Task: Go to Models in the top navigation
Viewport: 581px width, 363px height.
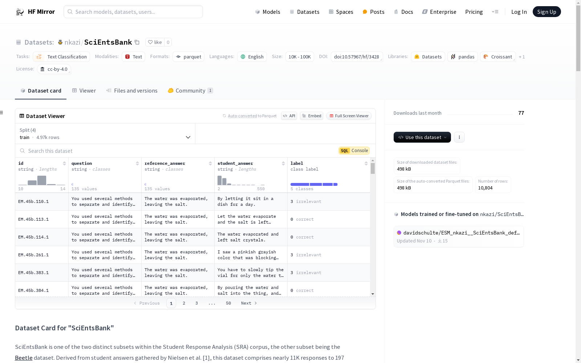Action: click(268, 12)
